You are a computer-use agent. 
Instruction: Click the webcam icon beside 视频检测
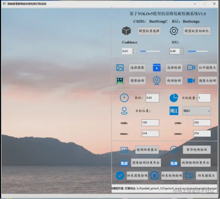click(156, 80)
